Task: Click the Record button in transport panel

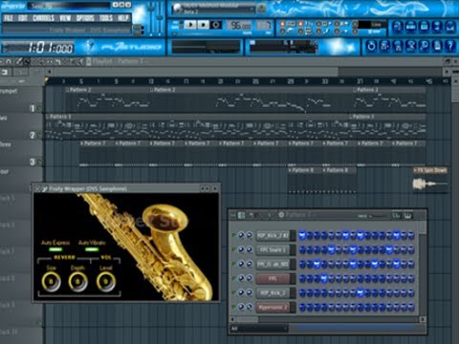Action: pyautogui.click(x=216, y=25)
